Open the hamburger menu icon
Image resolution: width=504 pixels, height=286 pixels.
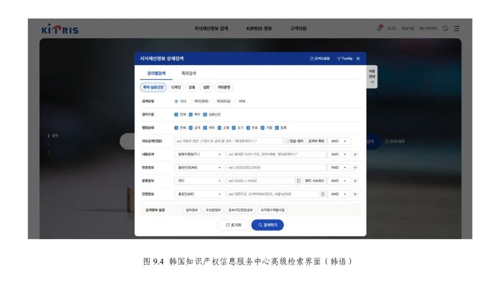coord(457,28)
